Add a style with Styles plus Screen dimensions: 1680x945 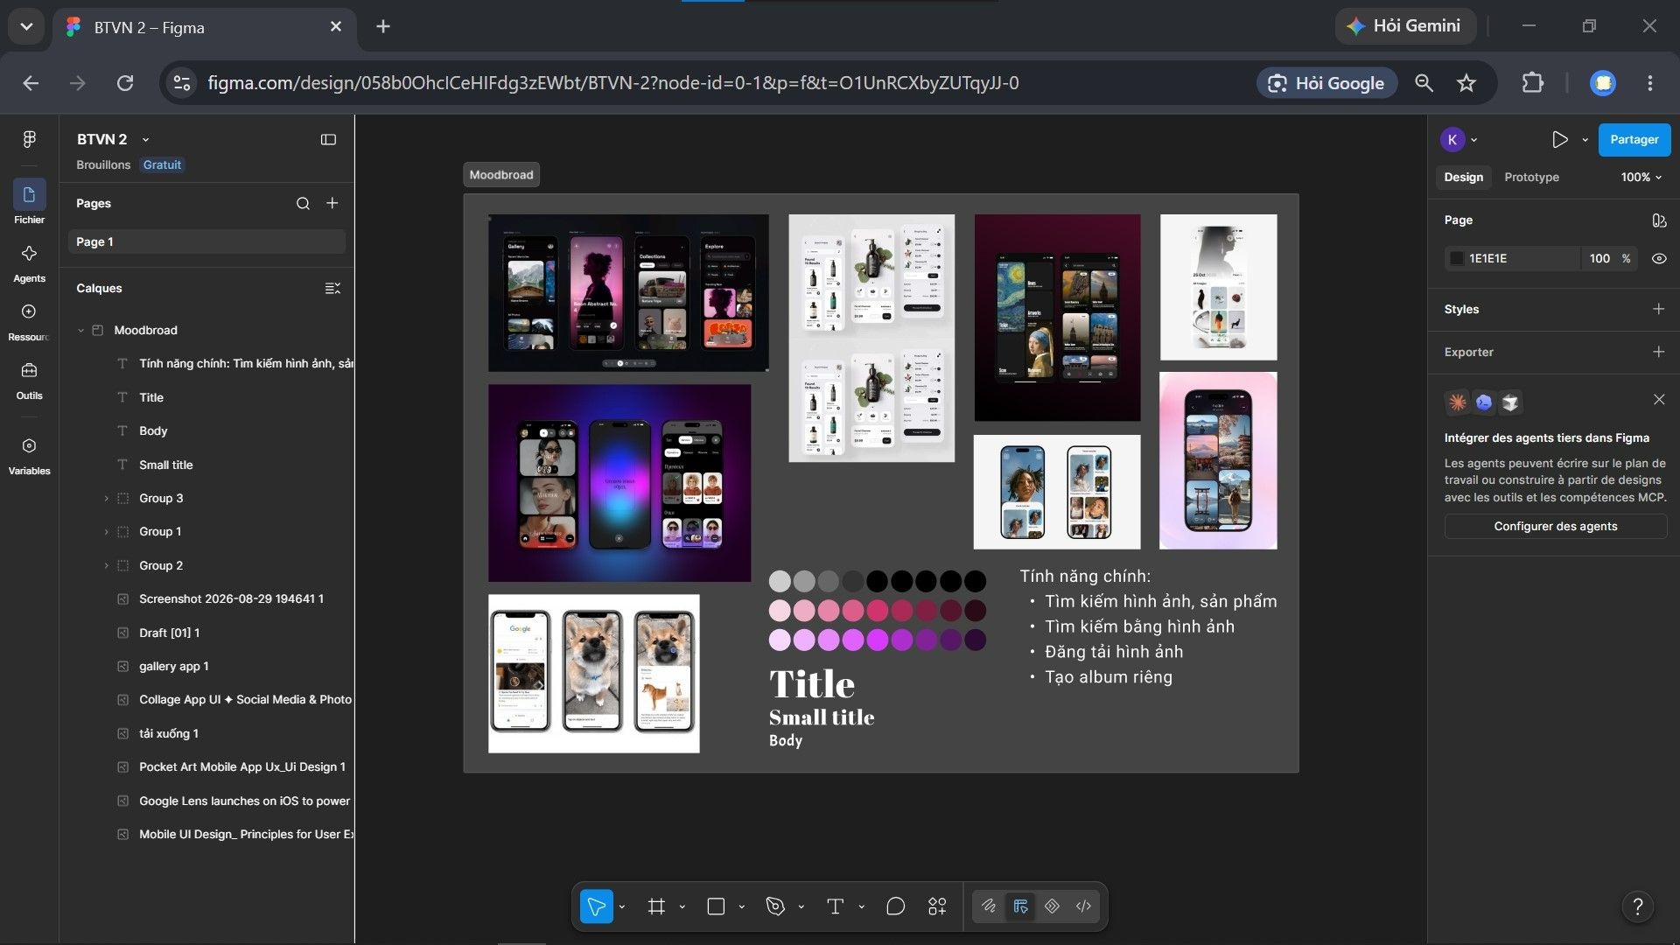[x=1658, y=309]
